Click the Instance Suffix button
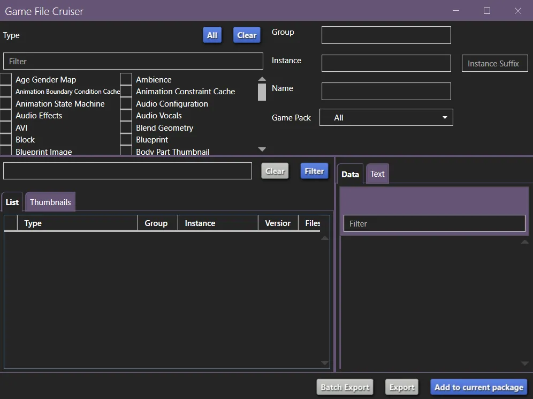Viewport: 533px width, 399px height. pyautogui.click(x=494, y=63)
